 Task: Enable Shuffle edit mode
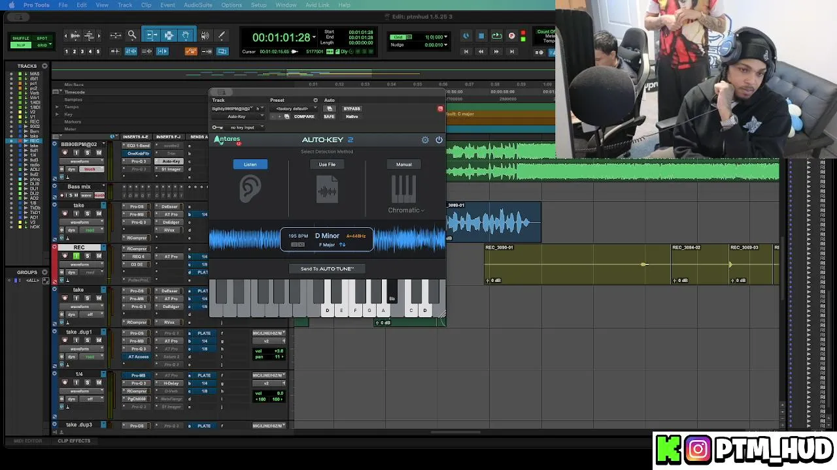pyautogui.click(x=21, y=39)
